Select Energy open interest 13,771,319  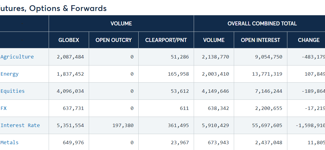(x=267, y=74)
